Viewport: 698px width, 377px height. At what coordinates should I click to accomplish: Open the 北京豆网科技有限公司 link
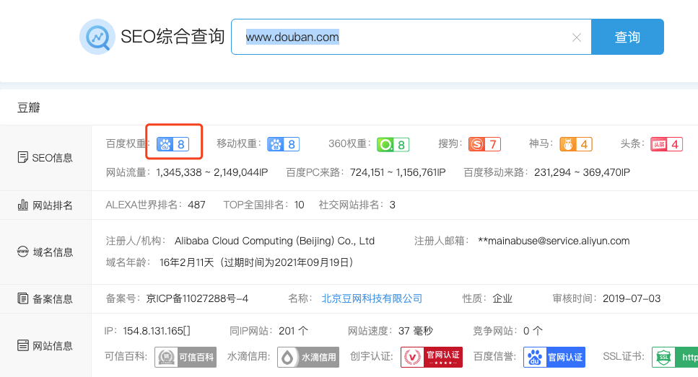pyautogui.click(x=372, y=298)
